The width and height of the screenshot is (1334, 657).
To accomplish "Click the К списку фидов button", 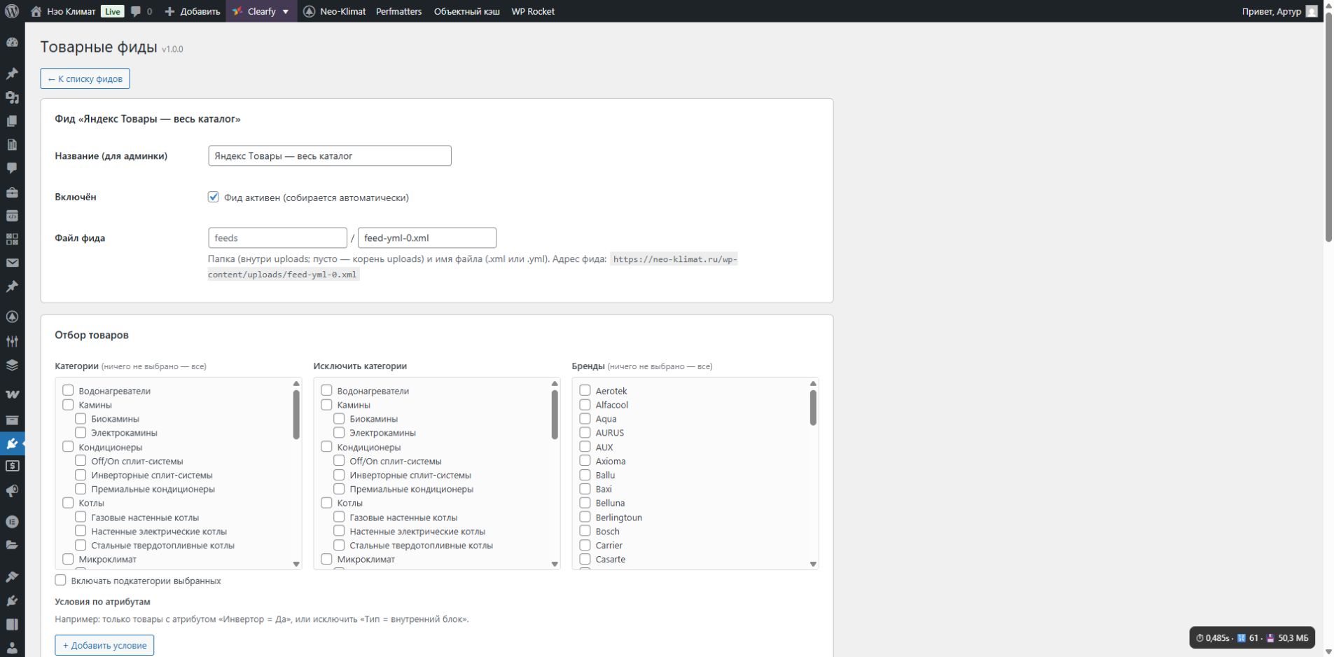I will (x=85, y=78).
